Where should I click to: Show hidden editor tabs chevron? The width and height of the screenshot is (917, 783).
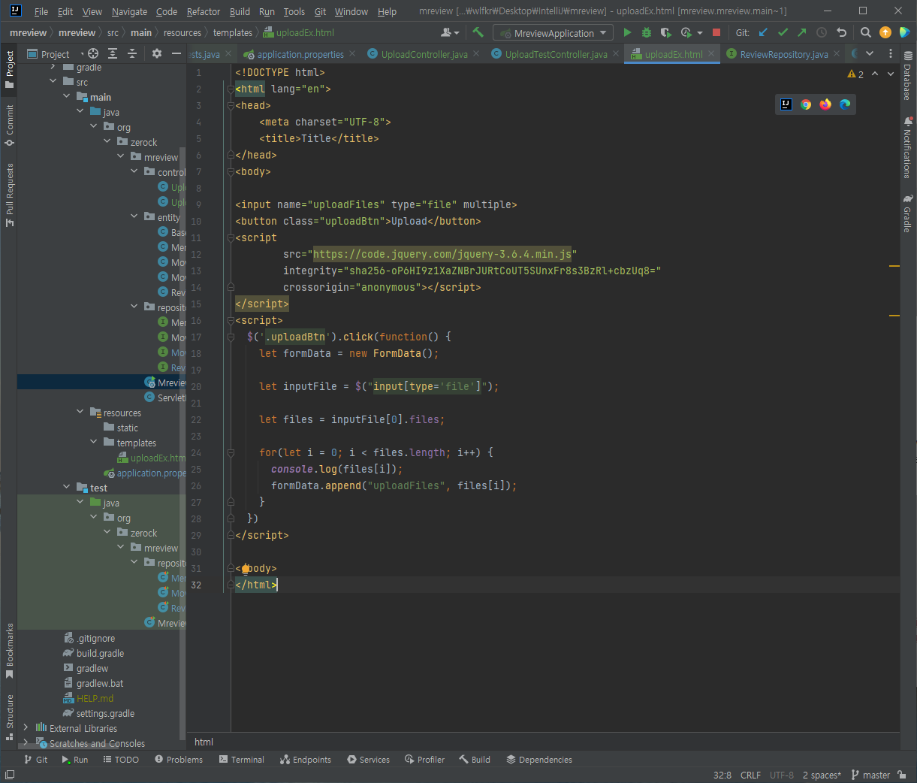pyautogui.click(x=870, y=53)
